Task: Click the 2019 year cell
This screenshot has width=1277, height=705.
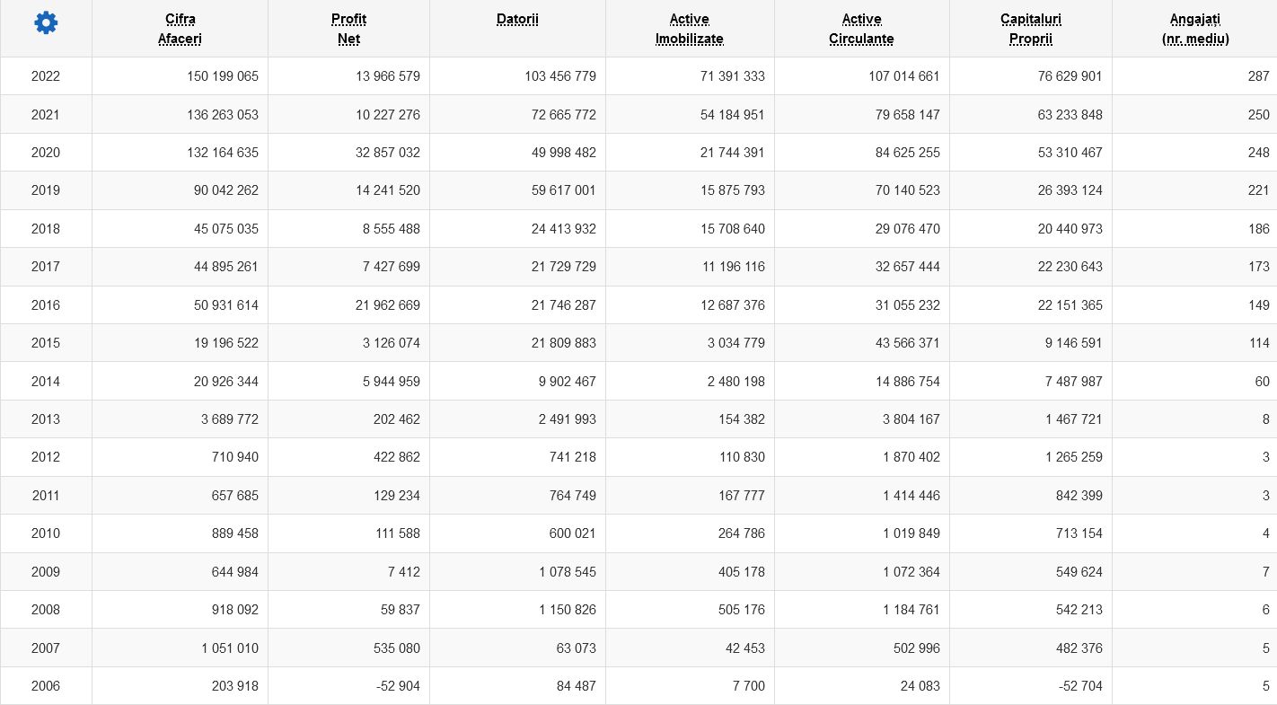Action: 46,190
